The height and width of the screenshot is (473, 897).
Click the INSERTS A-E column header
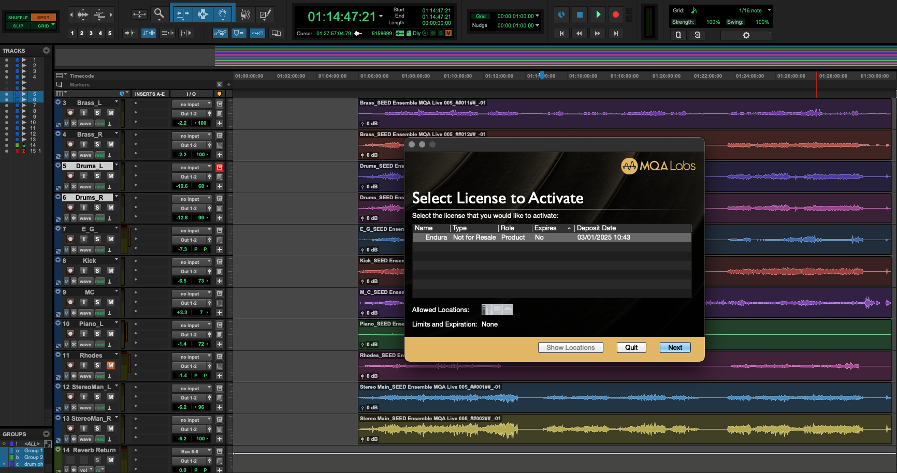(150, 94)
